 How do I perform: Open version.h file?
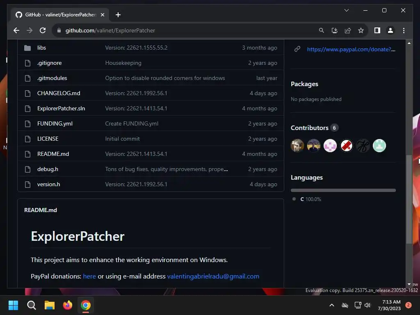click(48, 184)
